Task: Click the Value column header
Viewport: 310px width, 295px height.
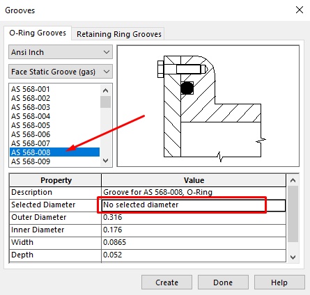Action: [x=194, y=180]
